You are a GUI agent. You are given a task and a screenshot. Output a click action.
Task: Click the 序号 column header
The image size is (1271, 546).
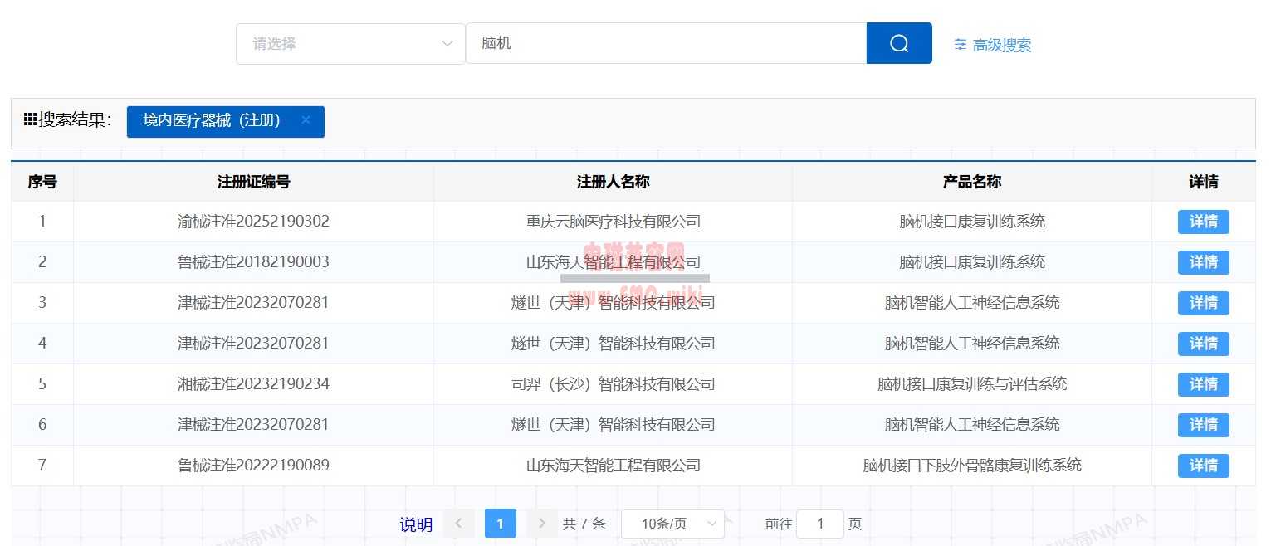tap(42, 182)
